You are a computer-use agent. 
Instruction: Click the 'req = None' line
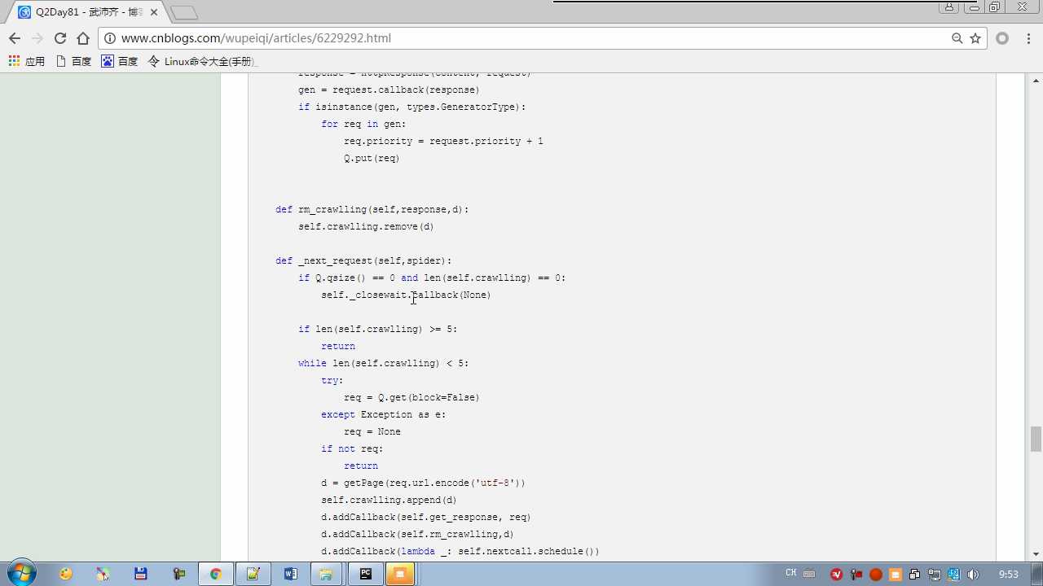(372, 432)
